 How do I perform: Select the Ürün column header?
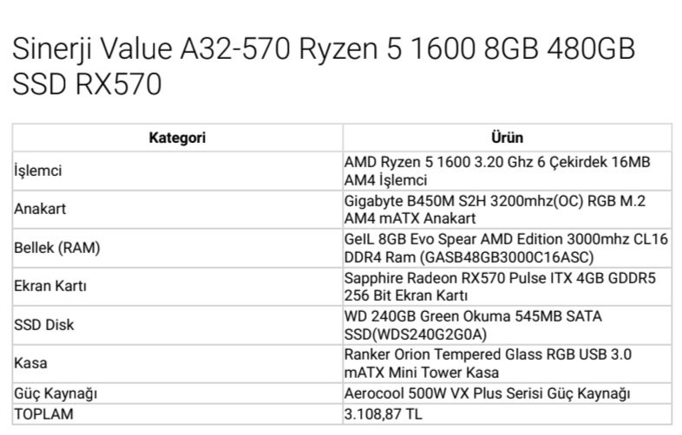tap(507, 138)
